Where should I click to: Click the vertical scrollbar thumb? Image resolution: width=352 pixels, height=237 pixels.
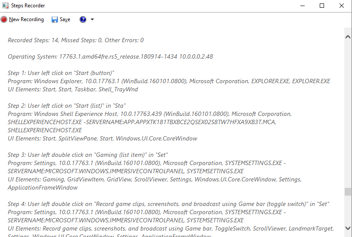pos(348,192)
